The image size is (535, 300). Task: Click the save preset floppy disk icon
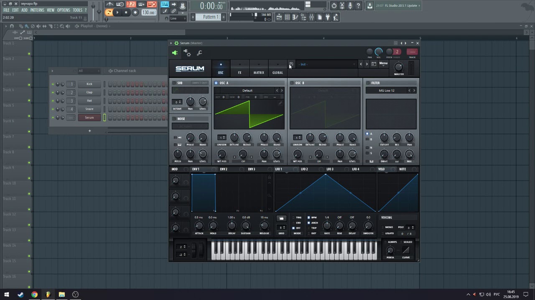click(291, 64)
